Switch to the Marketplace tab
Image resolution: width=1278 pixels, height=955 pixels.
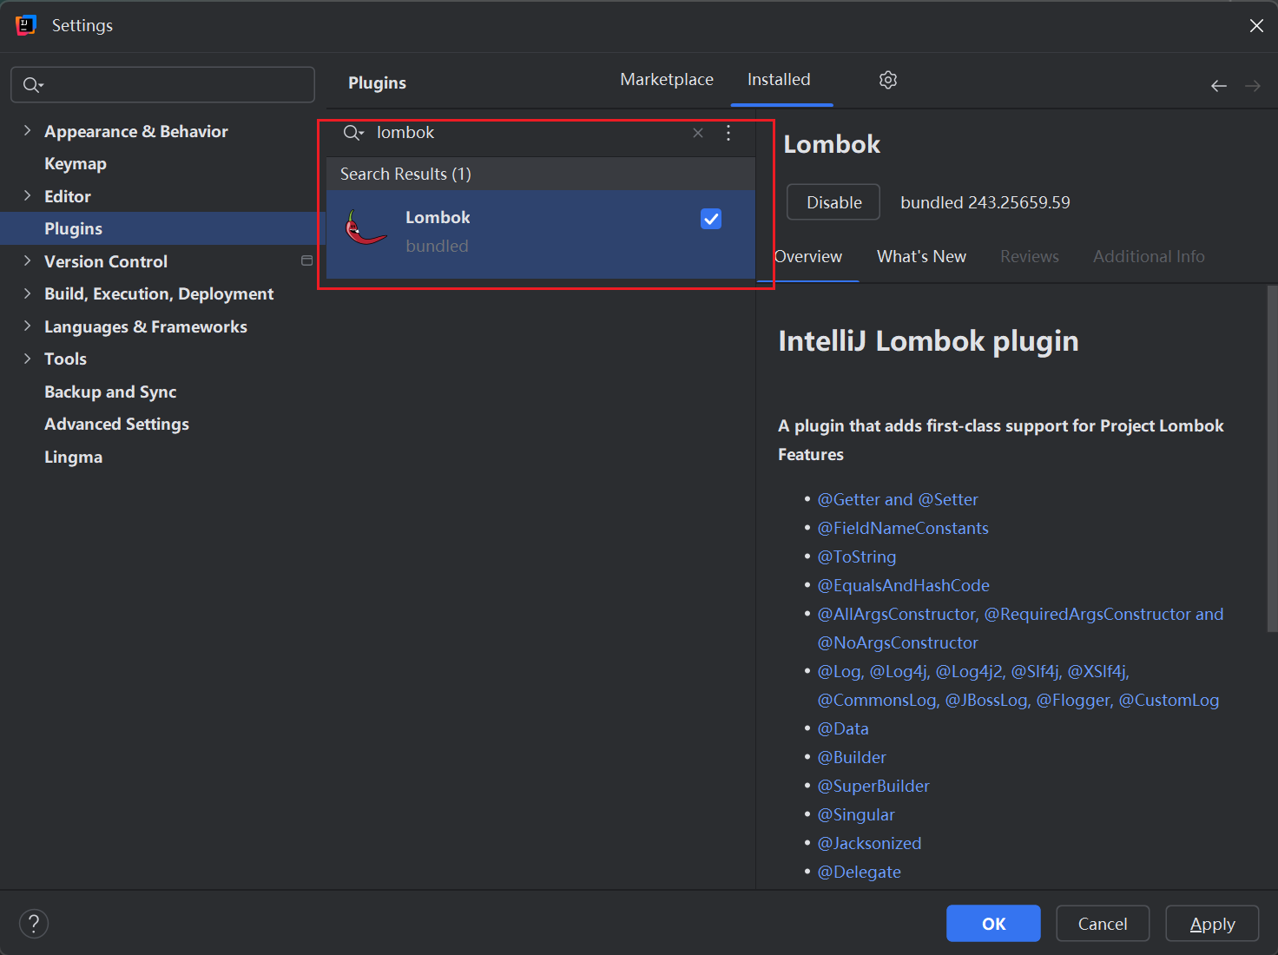point(666,80)
